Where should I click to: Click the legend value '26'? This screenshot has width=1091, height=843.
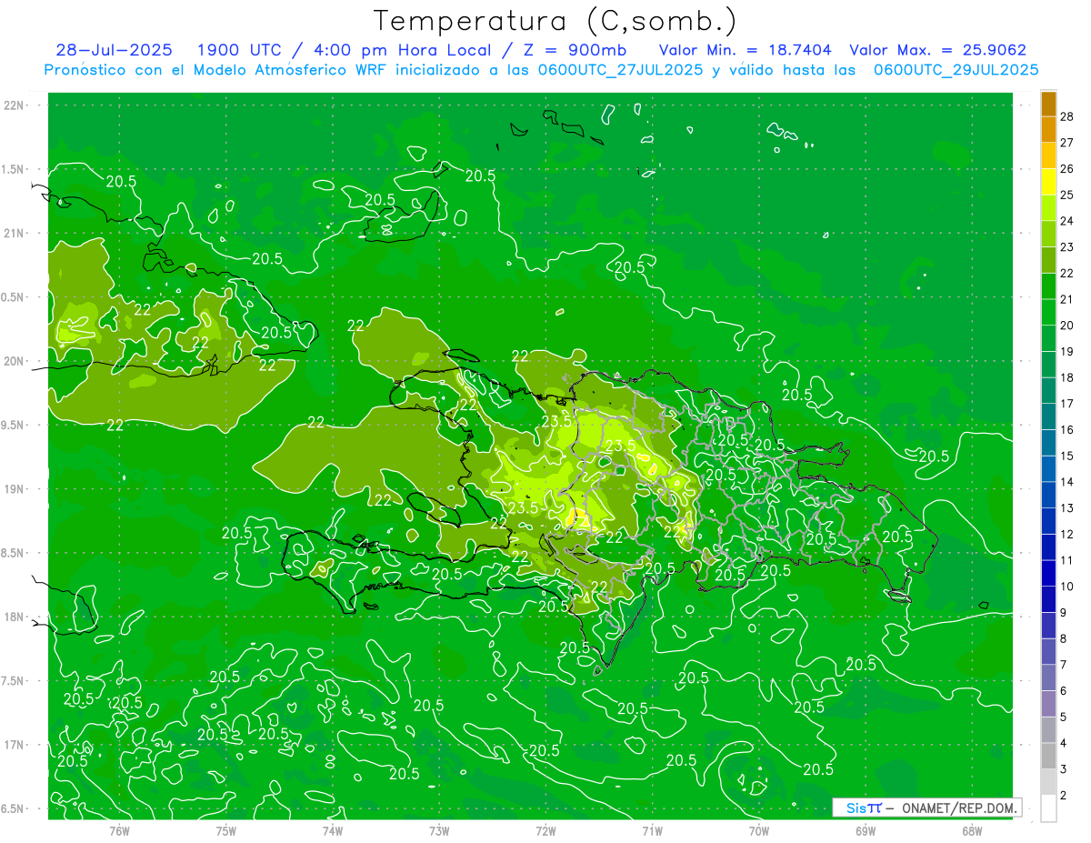pyautogui.click(x=1067, y=168)
